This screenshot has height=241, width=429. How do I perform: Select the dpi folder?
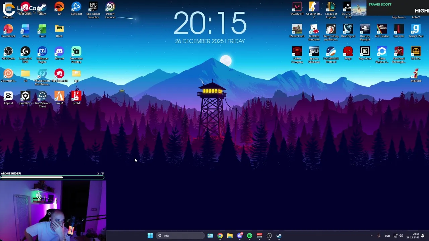coord(76,76)
